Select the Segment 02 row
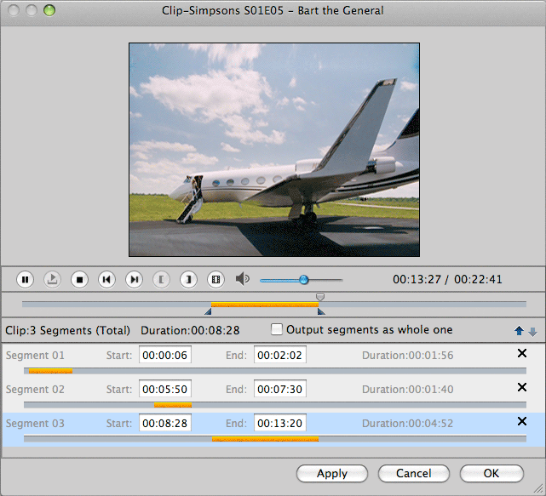This screenshot has width=546, height=496. 273,395
